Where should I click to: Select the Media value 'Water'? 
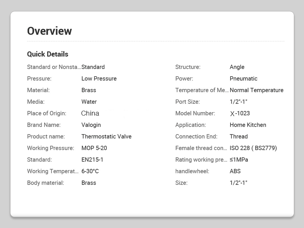pos(89,102)
